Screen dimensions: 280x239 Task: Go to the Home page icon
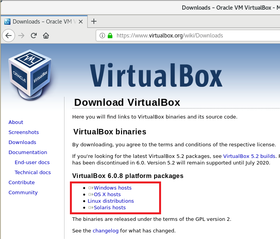[46, 36]
